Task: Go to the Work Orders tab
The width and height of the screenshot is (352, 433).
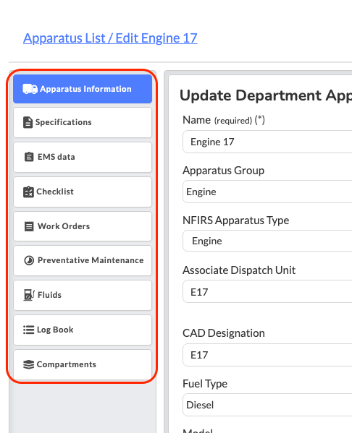Action: click(x=83, y=226)
